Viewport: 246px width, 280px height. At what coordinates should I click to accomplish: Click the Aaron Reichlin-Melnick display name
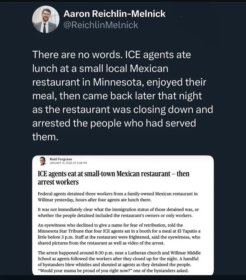click(x=114, y=13)
